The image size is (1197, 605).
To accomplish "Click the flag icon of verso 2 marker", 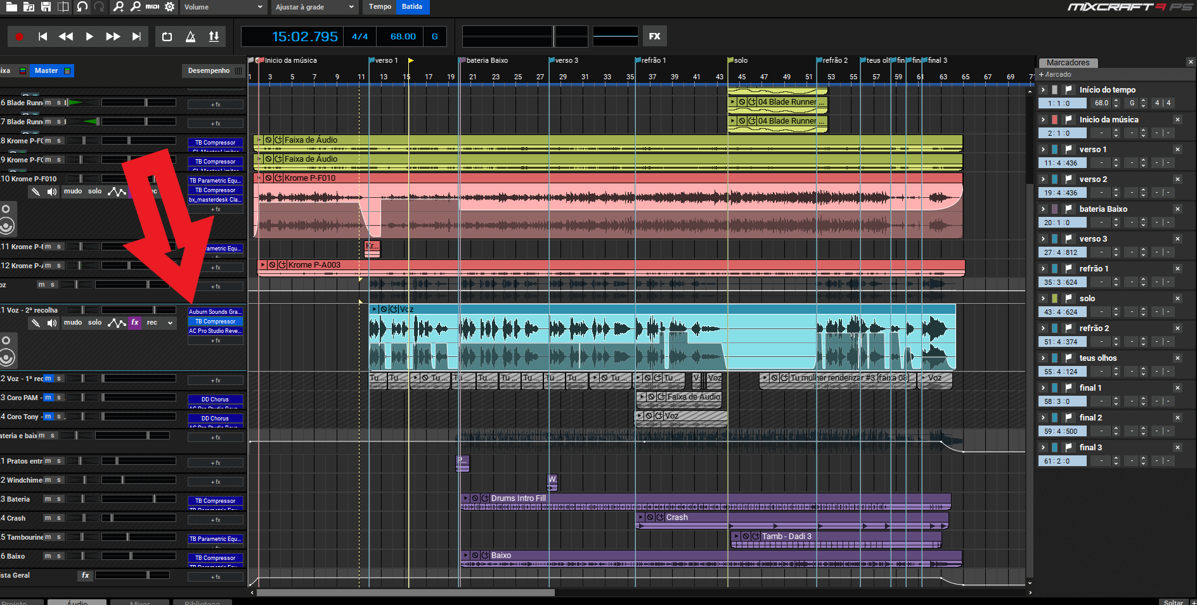I will [x=1068, y=179].
